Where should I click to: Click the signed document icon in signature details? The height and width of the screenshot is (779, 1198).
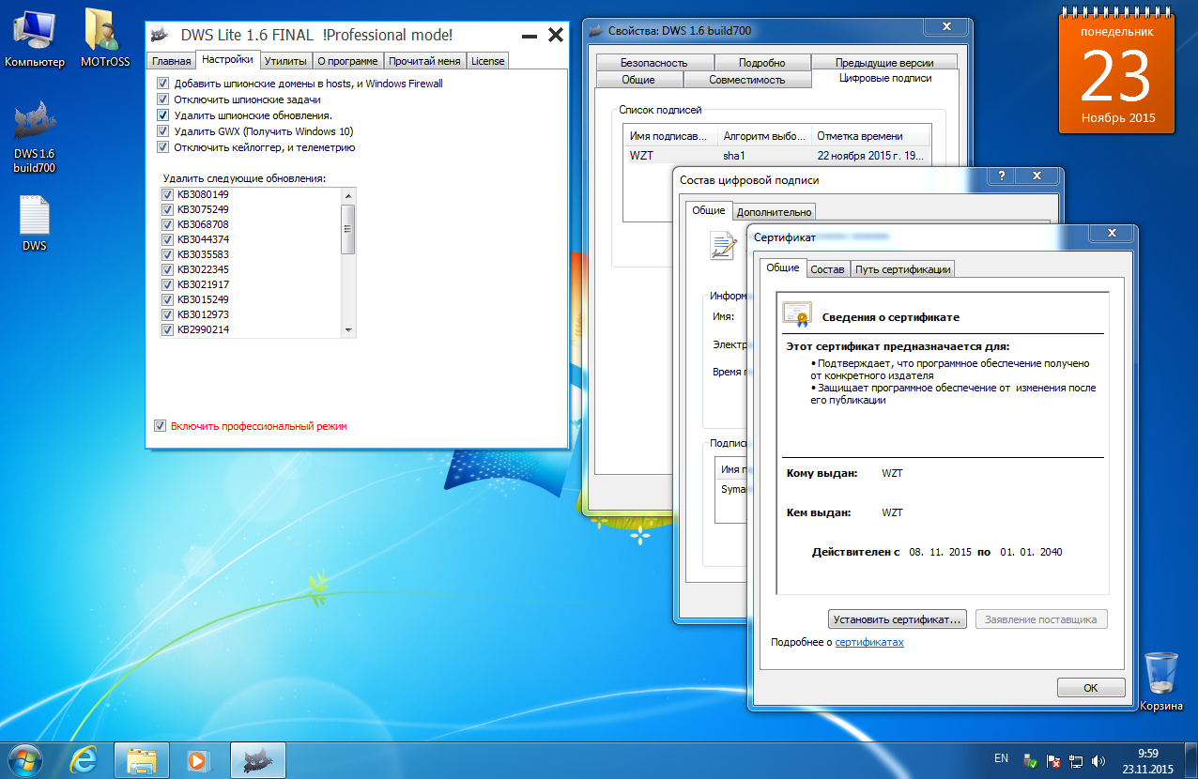click(x=723, y=245)
